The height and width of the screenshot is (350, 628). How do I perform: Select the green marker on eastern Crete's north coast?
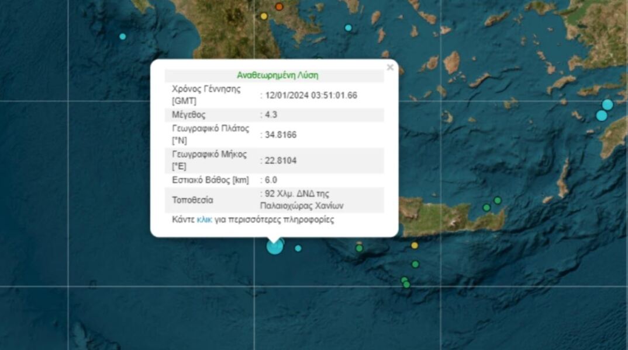pyautogui.click(x=486, y=208)
